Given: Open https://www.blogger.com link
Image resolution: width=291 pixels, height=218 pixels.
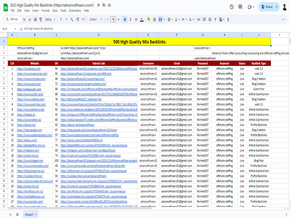Looking at the screenshot, I should tap(30, 161).
